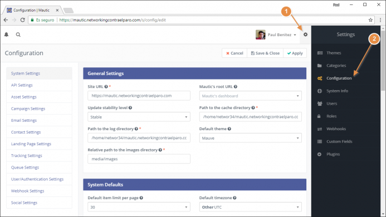Click the page vertical scrollbar thumb
This screenshot has height=217, width=386.
click(383, 61)
